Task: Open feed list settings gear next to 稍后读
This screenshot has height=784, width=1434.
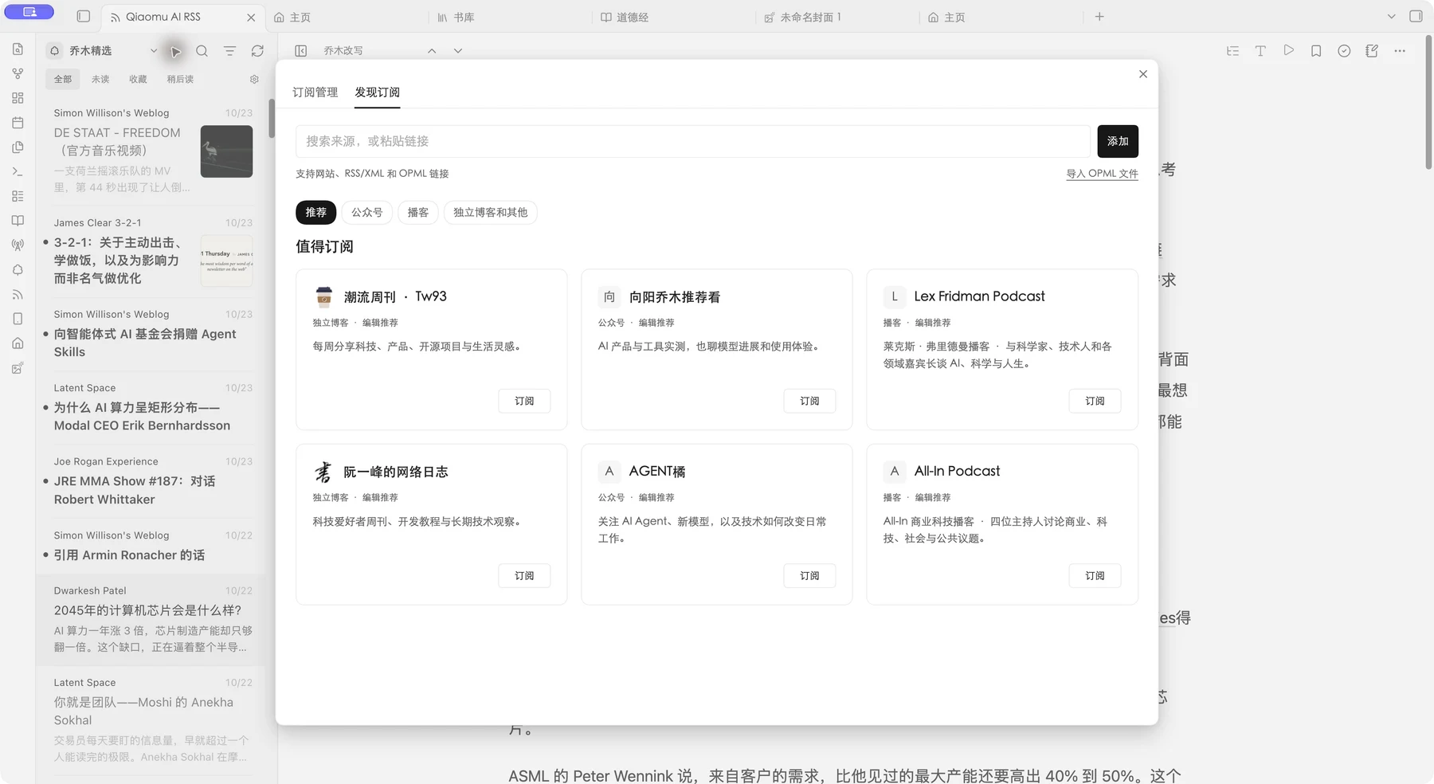Action: (x=254, y=80)
